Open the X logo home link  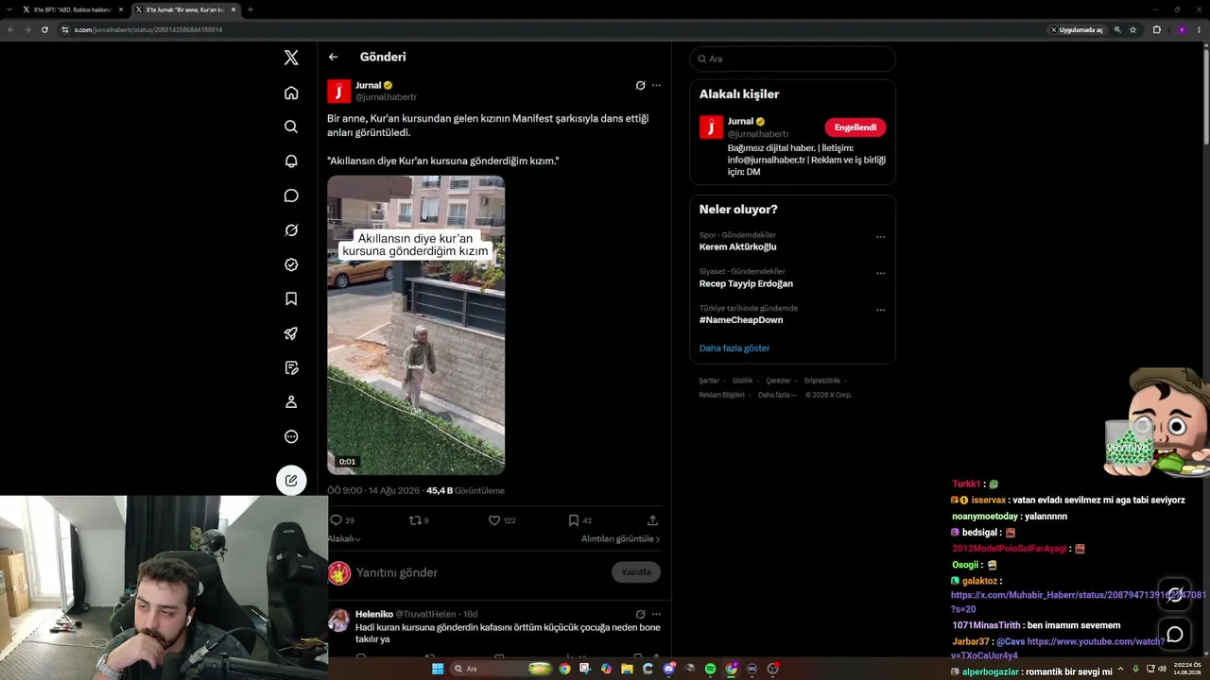tap(291, 58)
